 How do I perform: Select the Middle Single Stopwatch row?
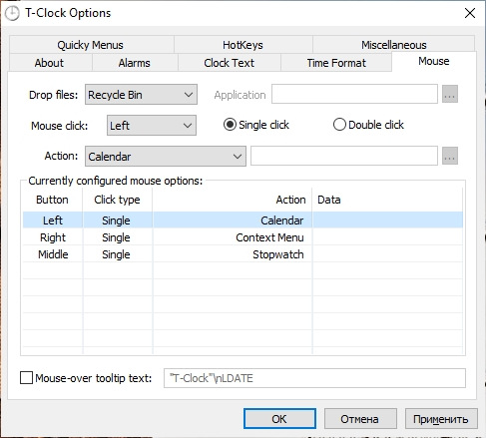pyautogui.click(x=243, y=254)
